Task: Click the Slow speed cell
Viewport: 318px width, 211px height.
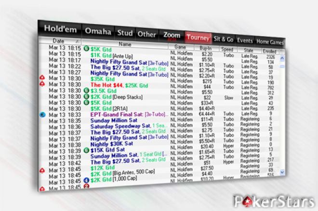Action: tap(228, 98)
